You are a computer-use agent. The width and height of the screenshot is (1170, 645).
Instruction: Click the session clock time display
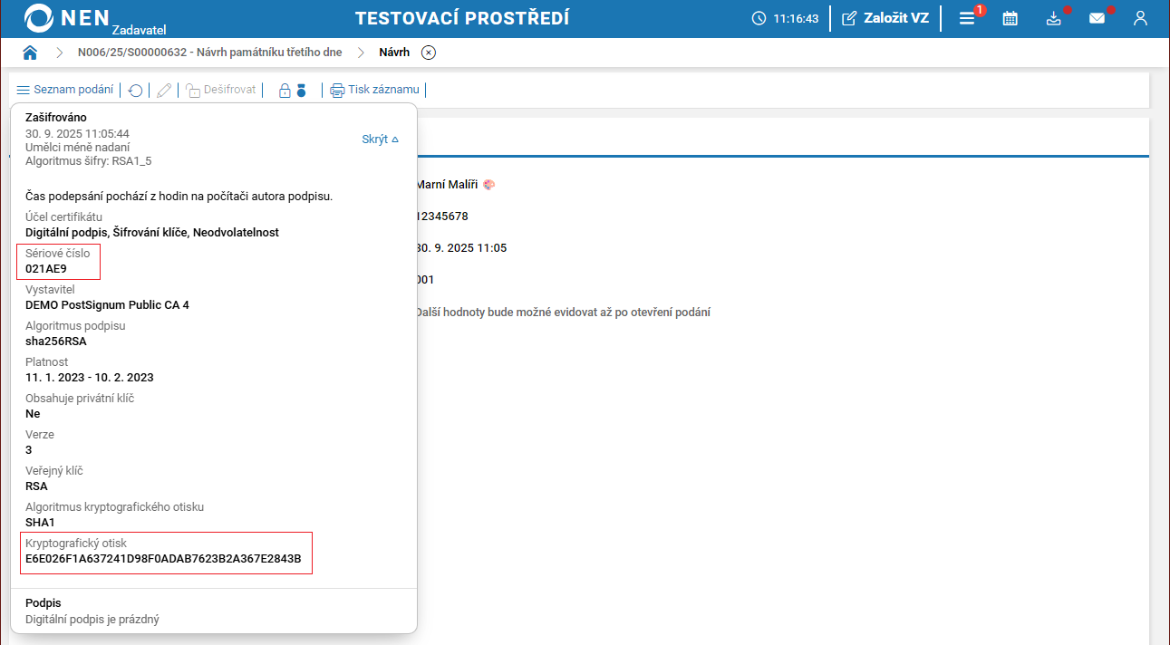(786, 18)
